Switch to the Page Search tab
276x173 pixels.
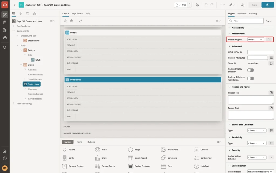77,14
